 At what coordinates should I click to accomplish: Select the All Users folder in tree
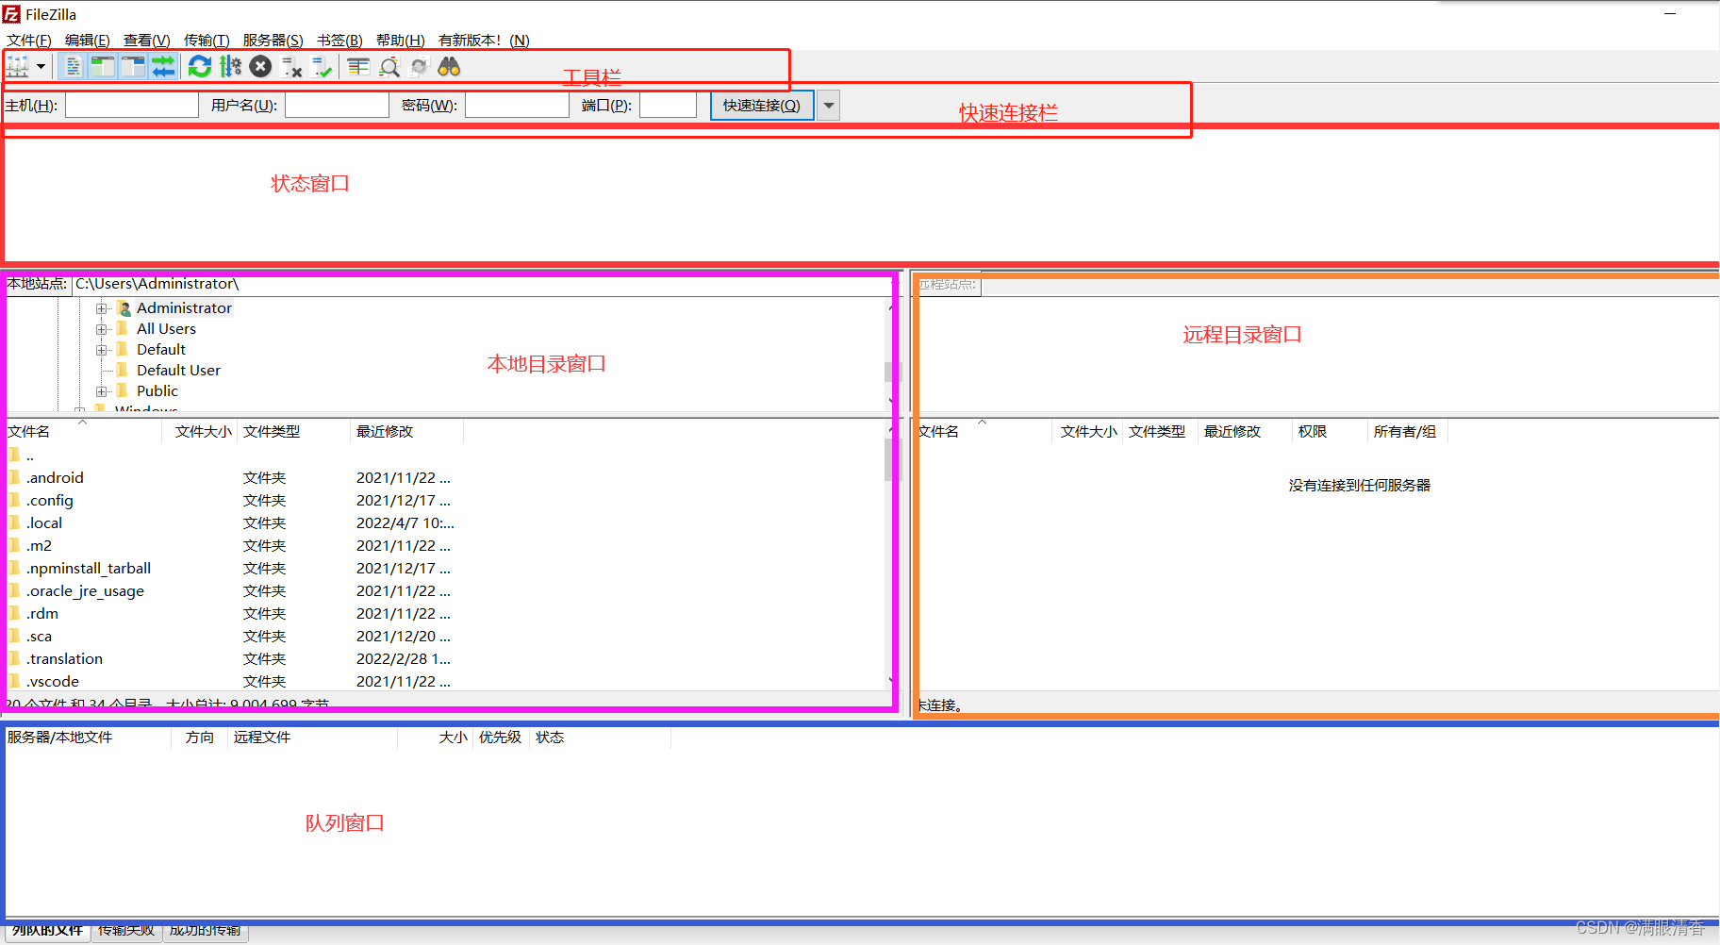pyautogui.click(x=166, y=329)
